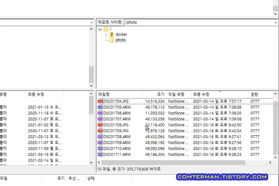Screen dimensions: 279x186
Task: Select file DSC01710.ARW
Action: (x=117, y=149)
